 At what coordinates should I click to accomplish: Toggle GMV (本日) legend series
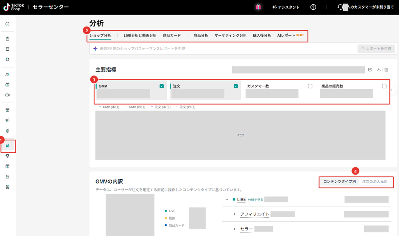tap(109, 107)
